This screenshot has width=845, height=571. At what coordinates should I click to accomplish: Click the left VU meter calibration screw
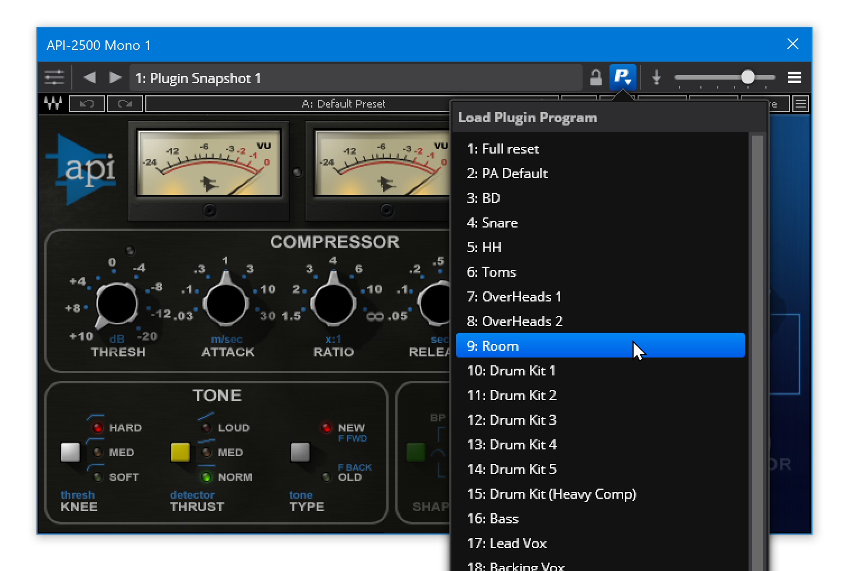click(x=209, y=210)
